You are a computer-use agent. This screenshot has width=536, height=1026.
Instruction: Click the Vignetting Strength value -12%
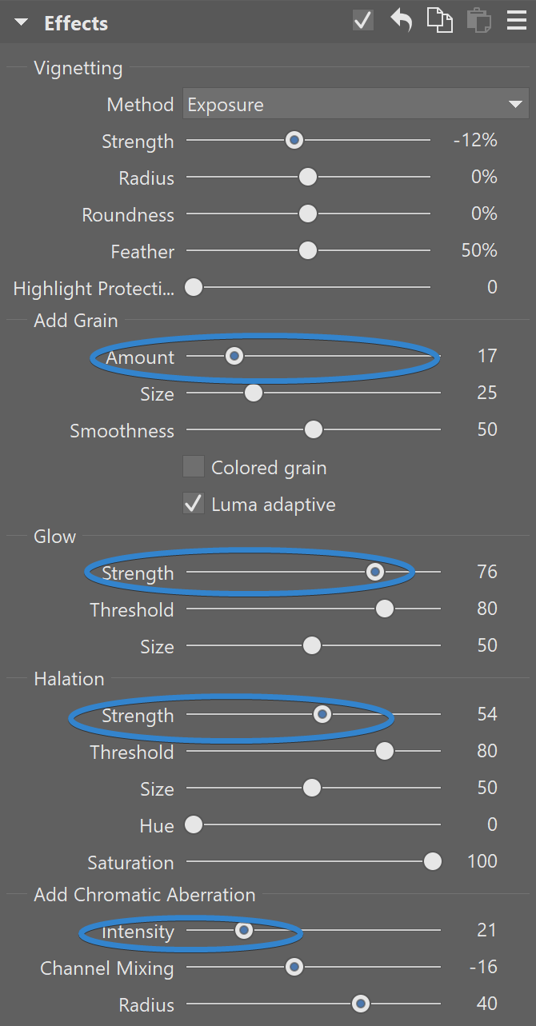click(x=475, y=141)
